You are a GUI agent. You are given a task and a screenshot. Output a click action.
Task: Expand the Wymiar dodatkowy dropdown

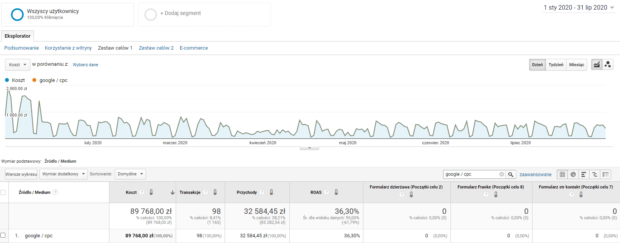63,174
